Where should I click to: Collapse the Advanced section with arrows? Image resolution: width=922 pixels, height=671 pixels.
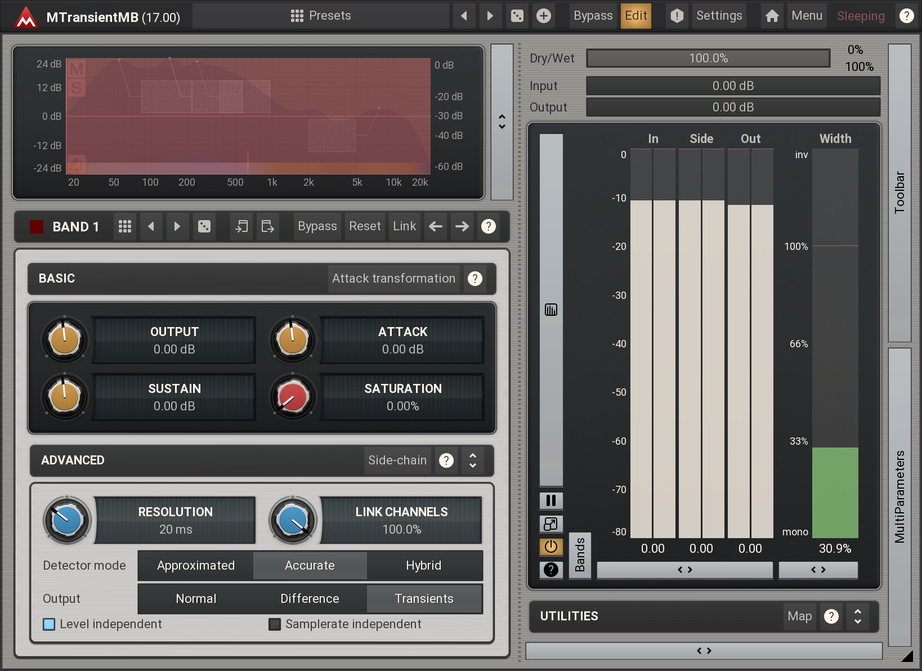pos(473,460)
